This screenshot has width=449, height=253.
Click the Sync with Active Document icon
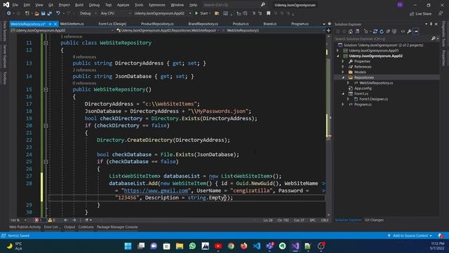coord(375,32)
